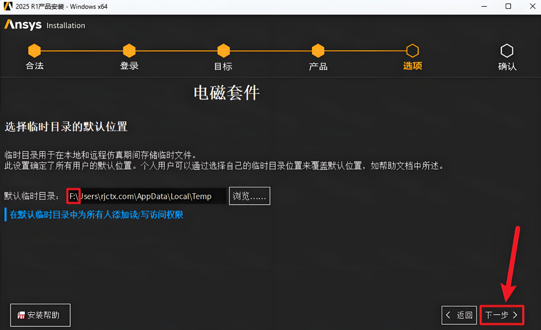Click the 确认 step hexagon icon

pyautogui.click(x=507, y=51)
